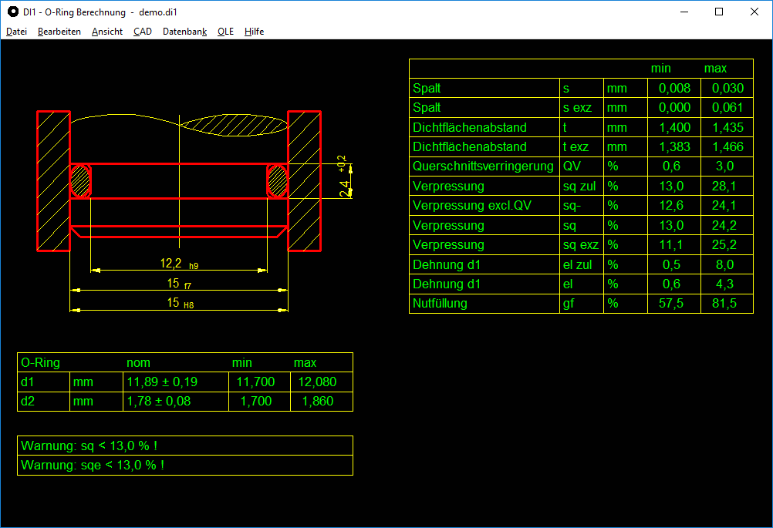Viewport: 773px width, 528px height.
Task: Open the Datenbank menu
Action: (184, 32)
